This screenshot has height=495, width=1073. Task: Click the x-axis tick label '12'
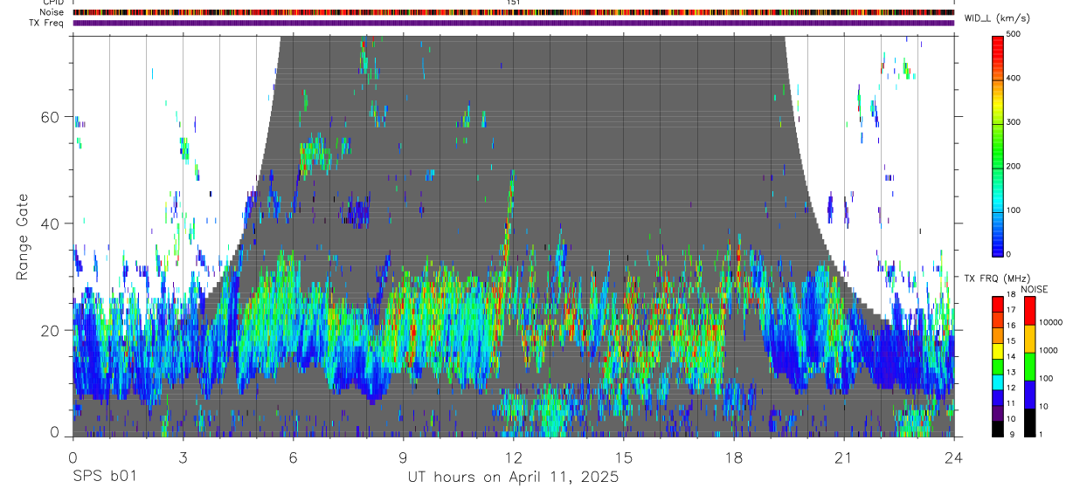(513, 457)
